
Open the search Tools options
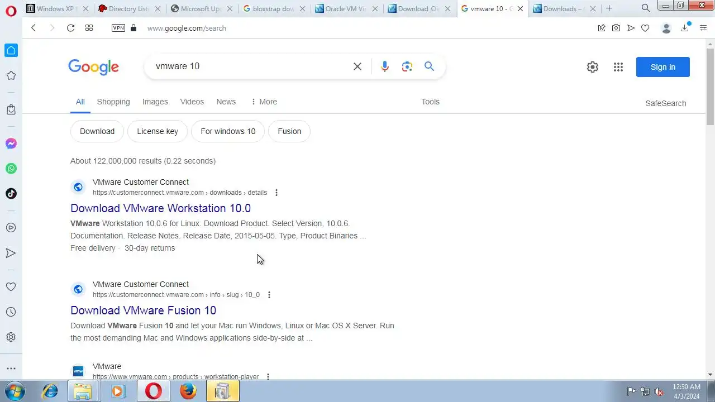coord(431,102)
